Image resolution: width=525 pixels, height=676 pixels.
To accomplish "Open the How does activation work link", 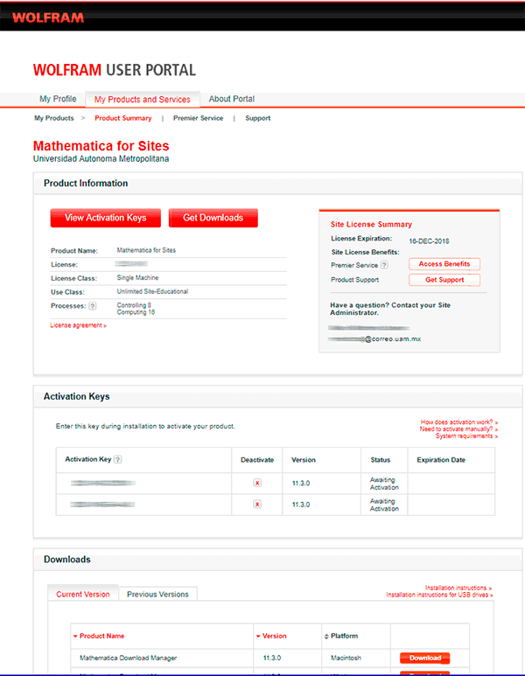I will (458, 422).
